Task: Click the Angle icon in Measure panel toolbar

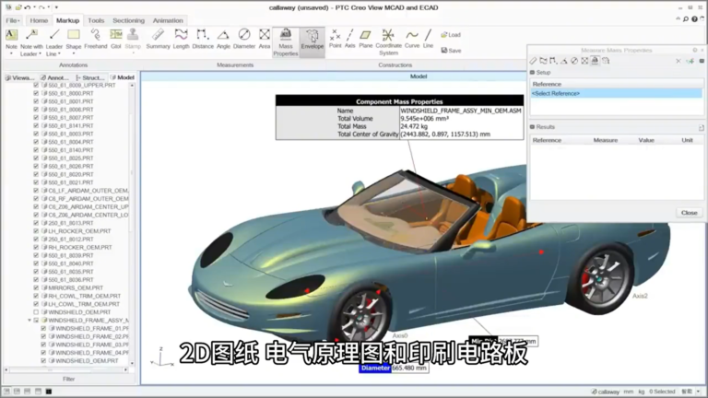Action: pyautogui.click(x=563, y=61)
